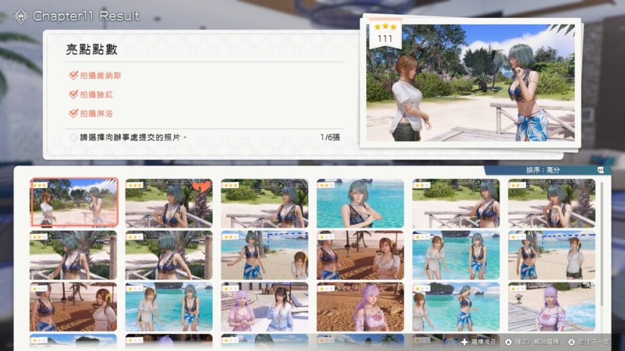The image size is (625, 351).
Task: Select the thumbnail with two pink-haired and black-haired girls
Action: point(265,307)
